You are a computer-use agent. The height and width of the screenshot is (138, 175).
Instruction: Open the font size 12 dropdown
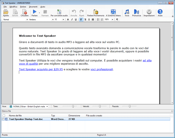[x=63, y=19]
